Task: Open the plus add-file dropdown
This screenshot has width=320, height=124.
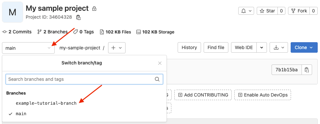Action: 117,48
